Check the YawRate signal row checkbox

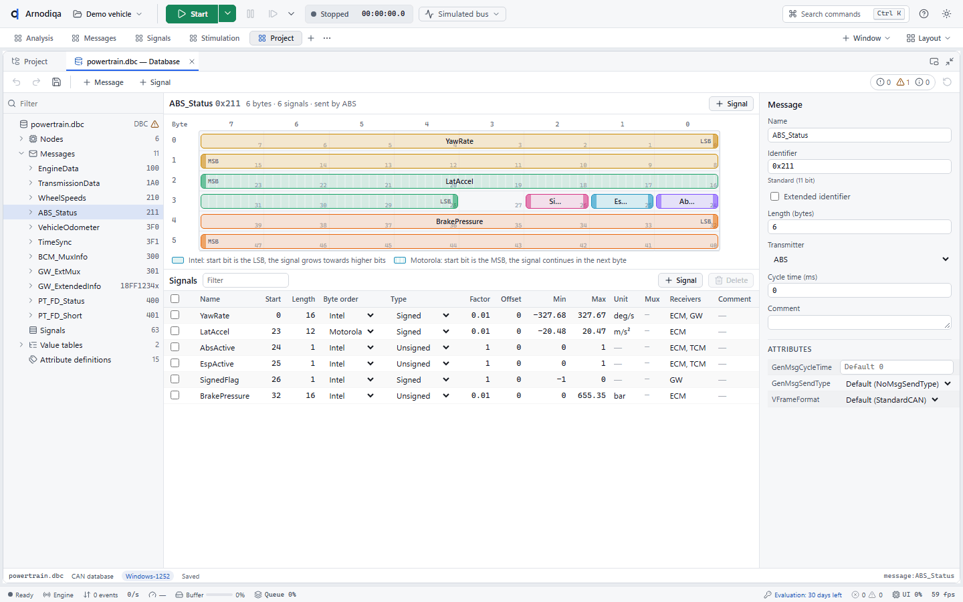click(x=175, y=315)
